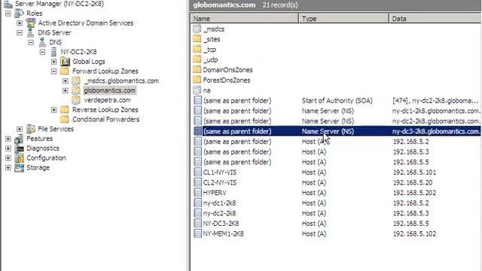Click the DomainDnsZones folder icon
Screen dimensions: 482x271
pyautogui.click(x=197, y=70)
